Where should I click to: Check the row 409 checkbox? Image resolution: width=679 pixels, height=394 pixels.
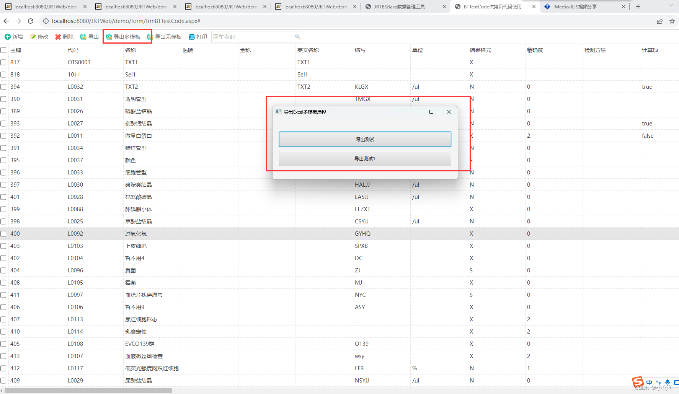[3, 381]
